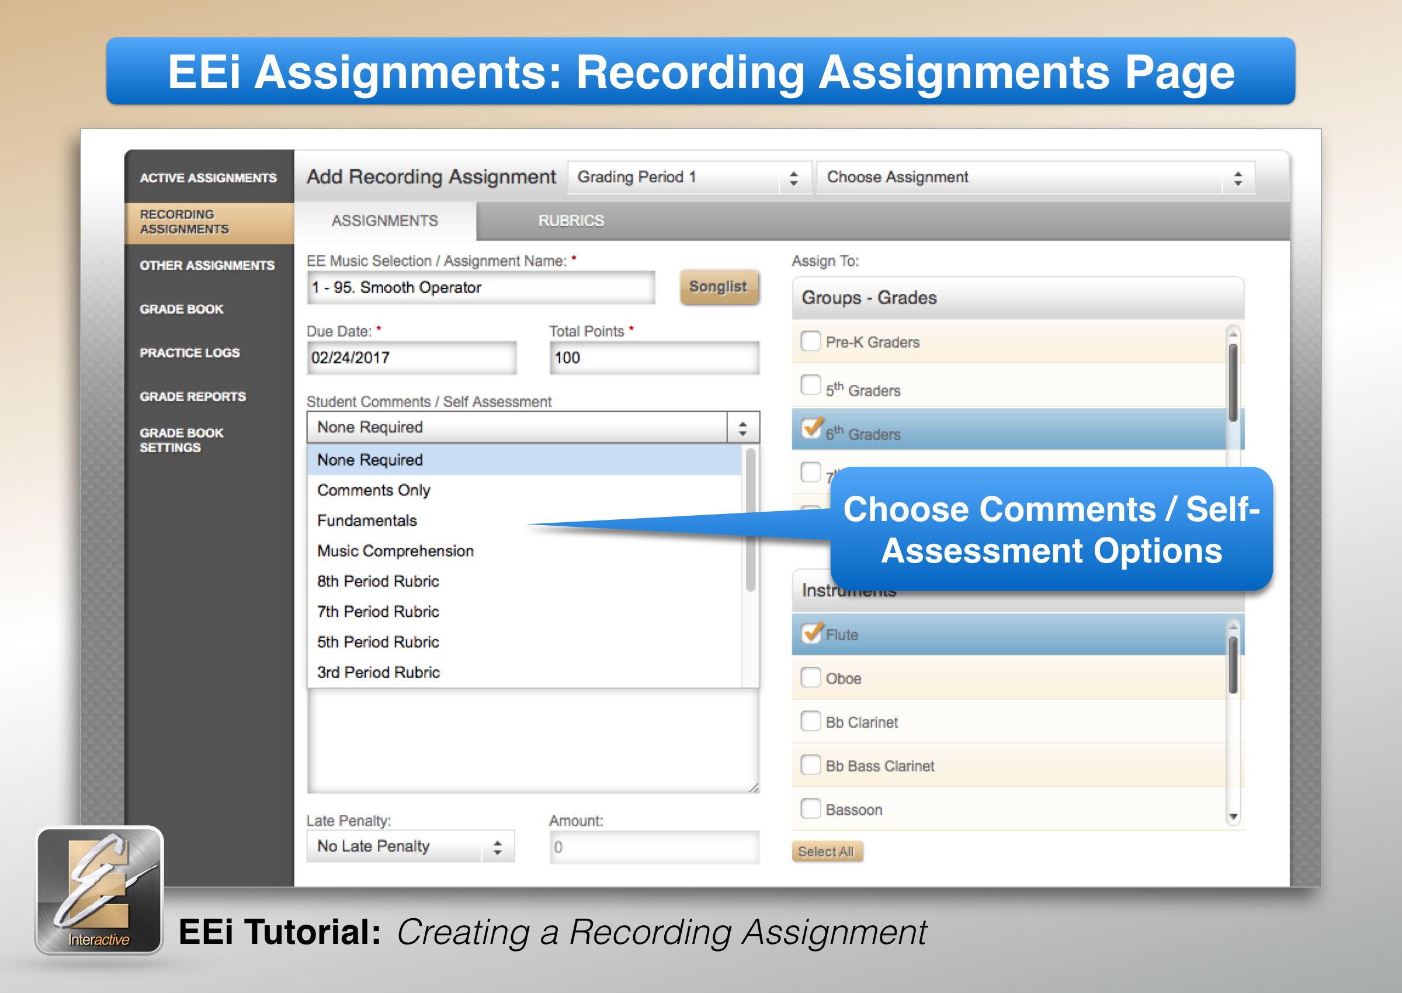Collapse the Student Comments self assessment dropdown
Screen dimensions: 1402x993
point(533,428)
